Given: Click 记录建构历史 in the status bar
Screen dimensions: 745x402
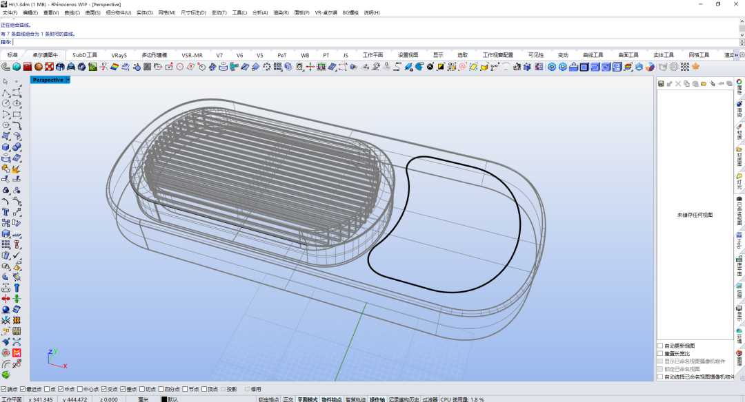Looking at the screenshot, I should tap(404, 399).
